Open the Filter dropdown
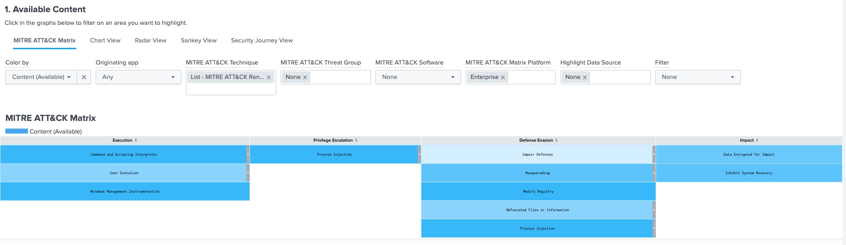 pos(698,77)
